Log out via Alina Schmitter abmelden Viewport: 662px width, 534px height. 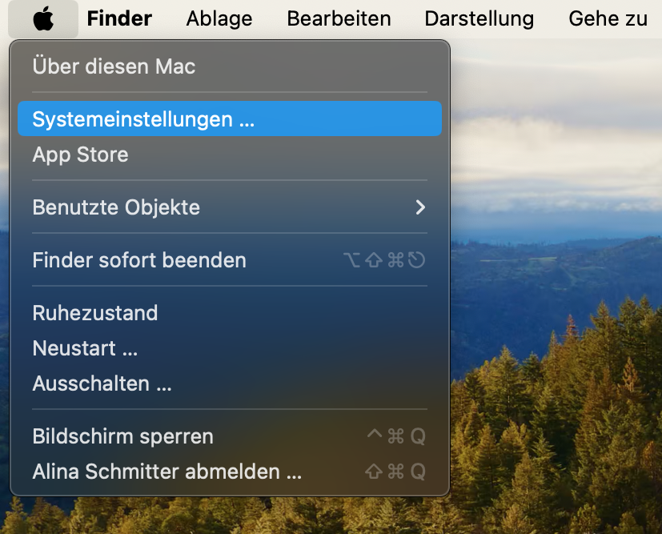167,472
